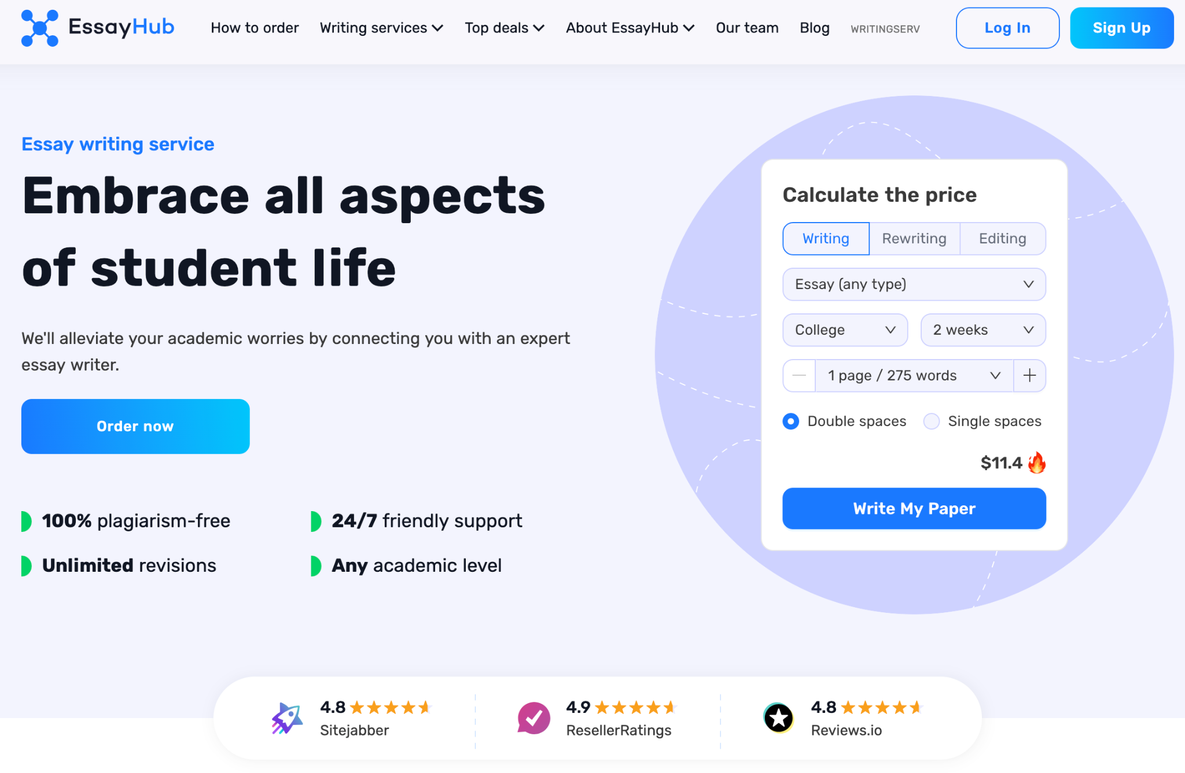Click the Order now button

(x=135, y=427)
